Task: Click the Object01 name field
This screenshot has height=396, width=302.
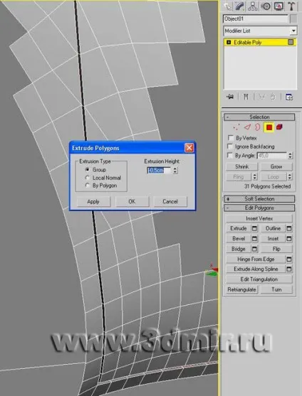Action: point(256,18)
